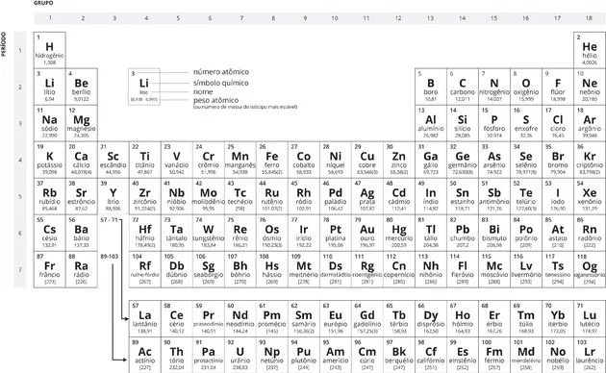Click the Gold (Au) ouro cell
Screen dimensions: 606x373
click(367, 234)
